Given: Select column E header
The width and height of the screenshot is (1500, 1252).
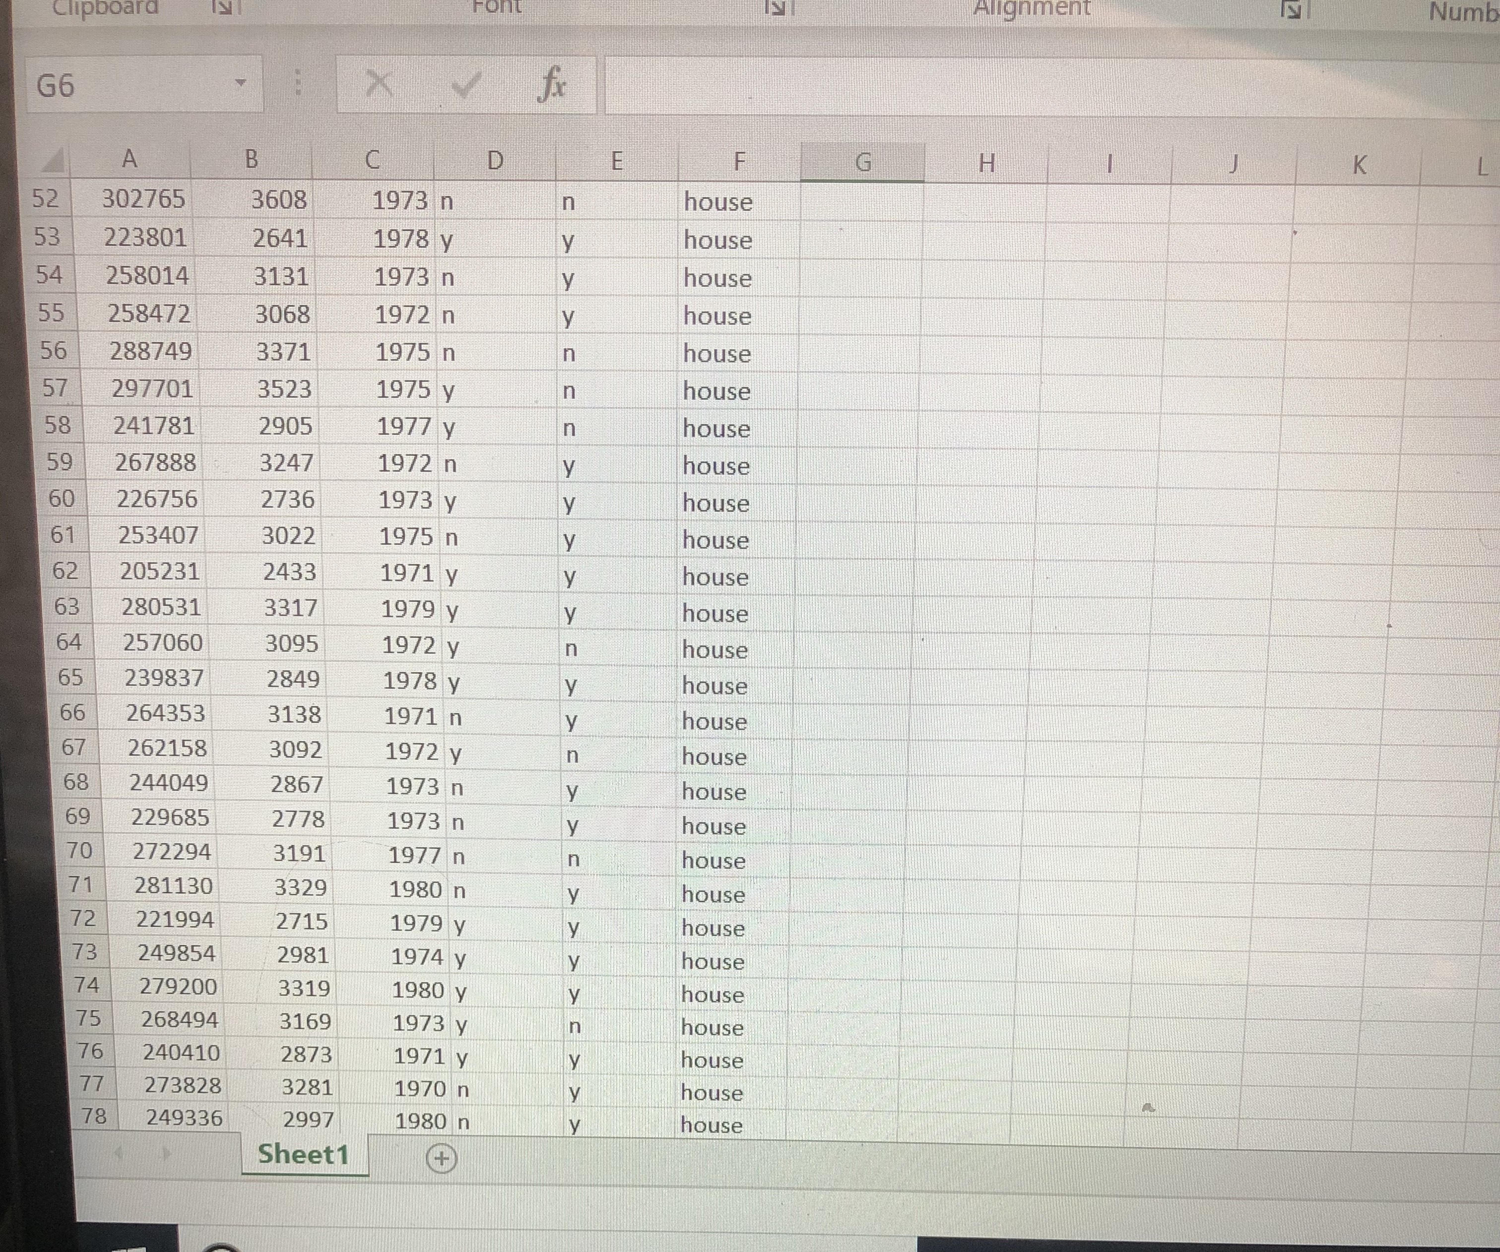Looking at the screenshot, I should [x=617, y=161].
